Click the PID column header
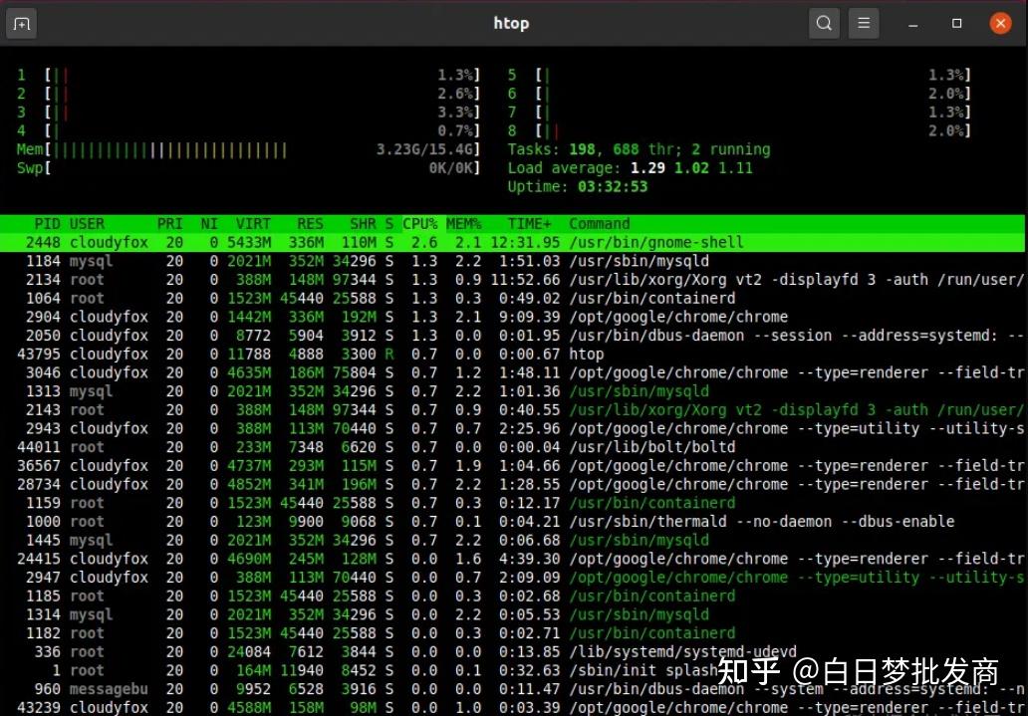Viewport: 1028px width, 716px height. [x=47, y=224]
